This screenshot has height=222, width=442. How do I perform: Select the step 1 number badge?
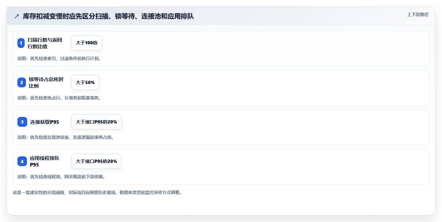21,43
